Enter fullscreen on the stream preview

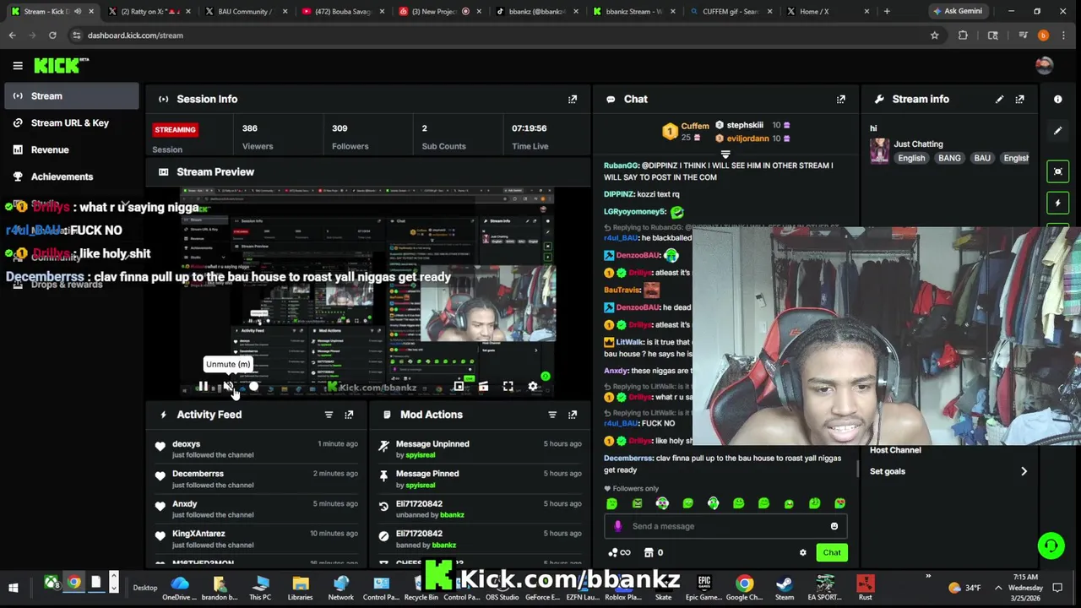coord(508,387)
